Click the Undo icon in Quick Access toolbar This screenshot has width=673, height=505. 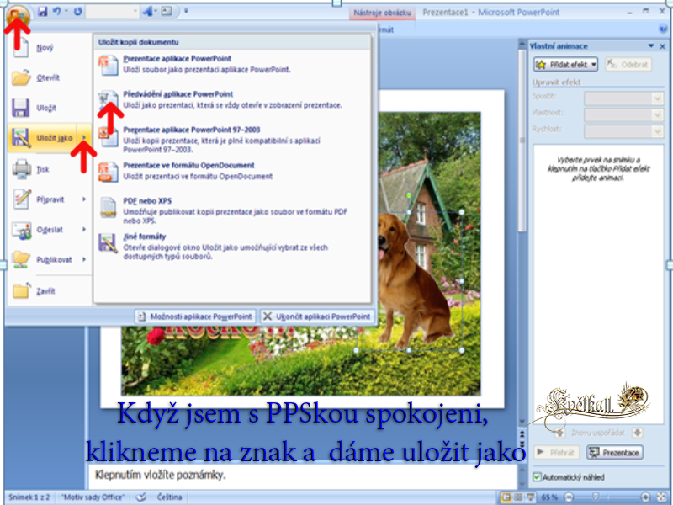click(x=56, y=11)
